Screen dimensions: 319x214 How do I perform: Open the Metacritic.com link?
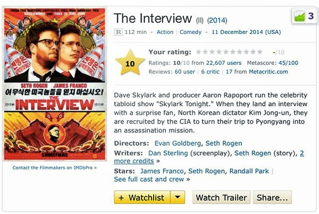click(x=268, y=72)
